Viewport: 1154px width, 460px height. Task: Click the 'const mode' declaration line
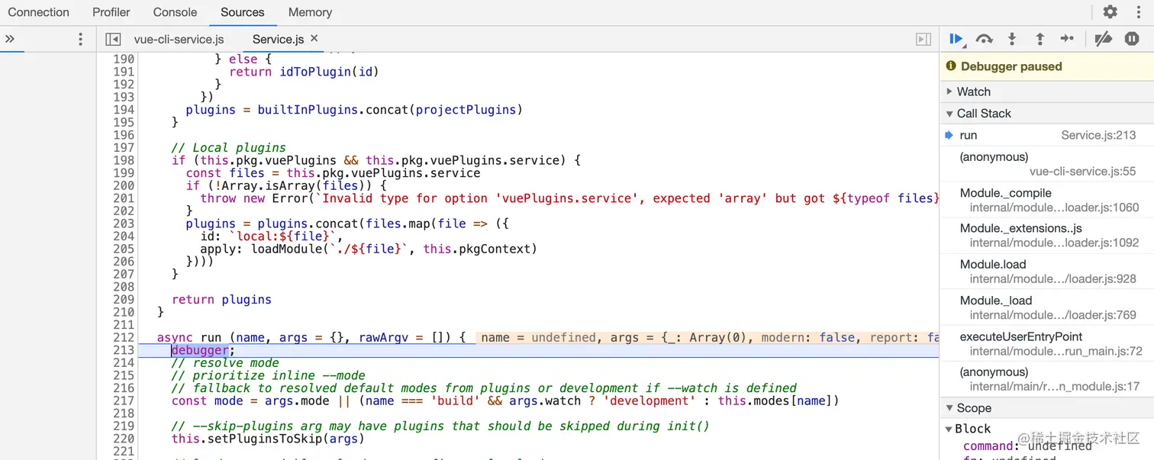tap(505, 400)
